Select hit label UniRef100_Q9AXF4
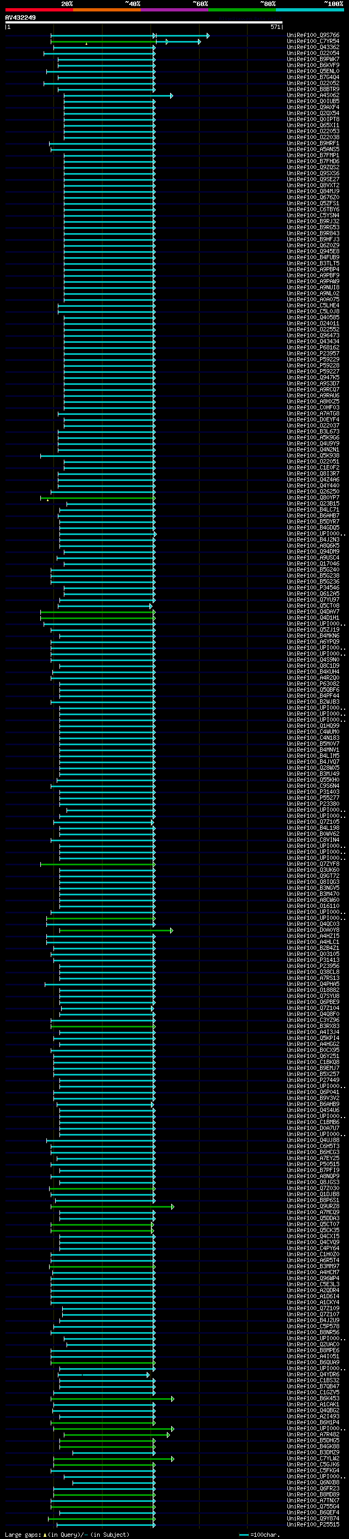This screenshot has height=1539, width=349. (313, 107)
